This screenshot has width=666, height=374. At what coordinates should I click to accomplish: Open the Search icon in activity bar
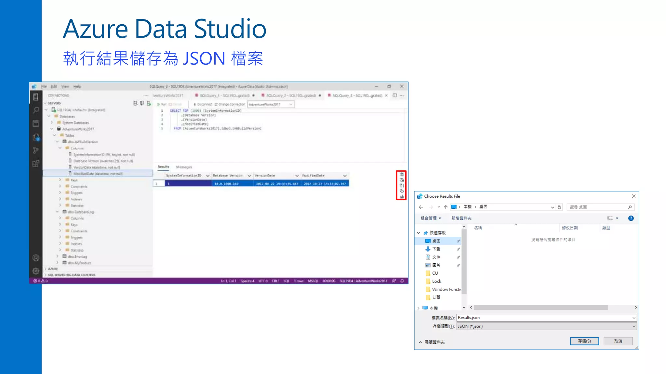[x=36, y=110]
